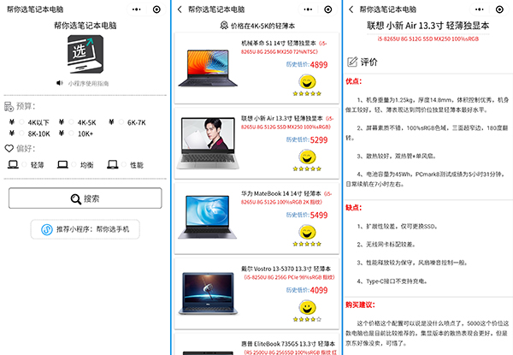The image size is (513, 355).
Task: Open the more menu in the right review panel header
Action: [480, 9]
